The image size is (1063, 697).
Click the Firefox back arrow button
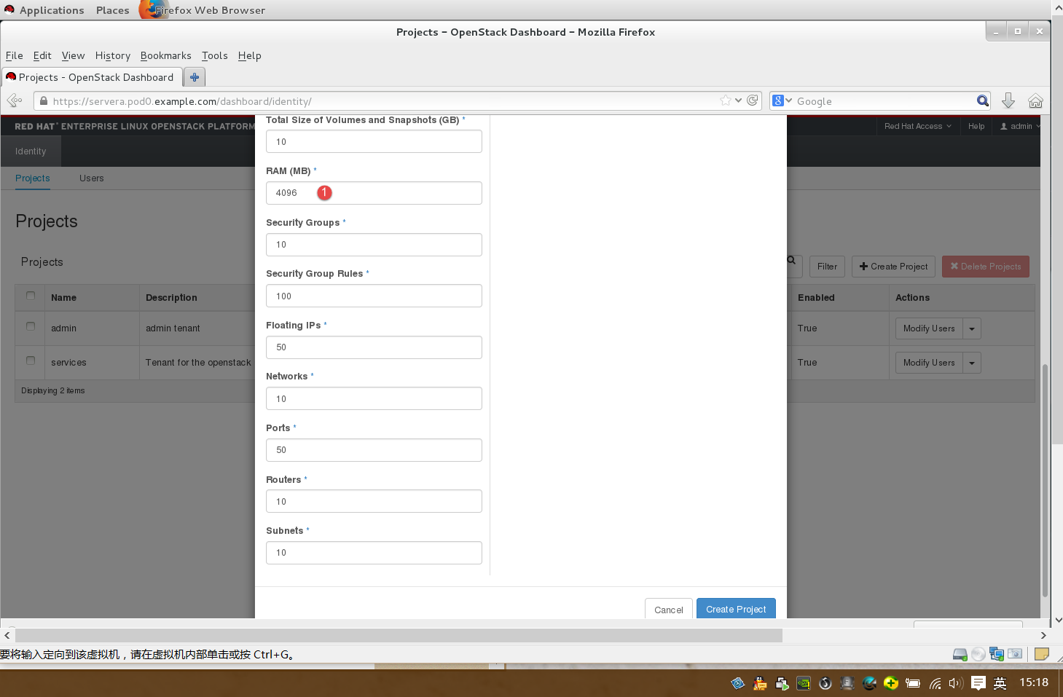(14, 101)
